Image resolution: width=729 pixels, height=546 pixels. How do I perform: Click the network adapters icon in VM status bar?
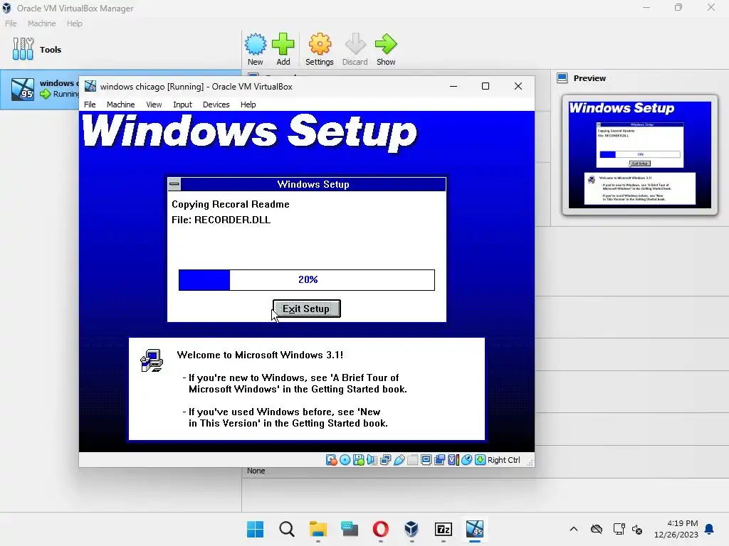(385, 460)
